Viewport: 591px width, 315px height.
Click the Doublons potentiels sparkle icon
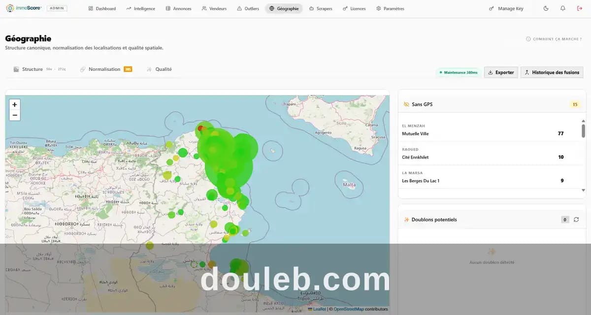(406, 220)
